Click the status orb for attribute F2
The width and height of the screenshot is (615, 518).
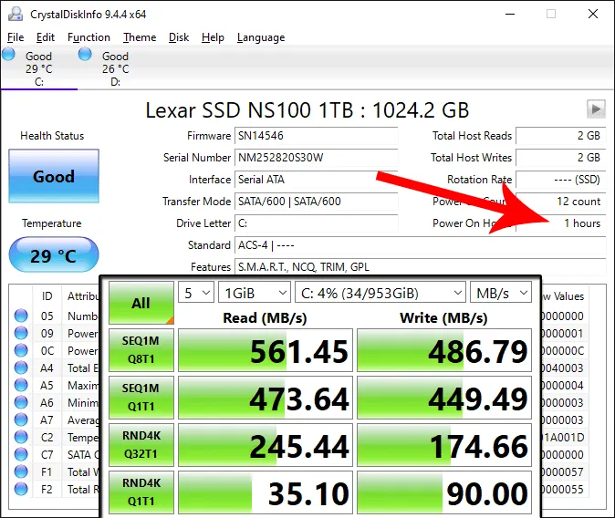coord(21,489)
